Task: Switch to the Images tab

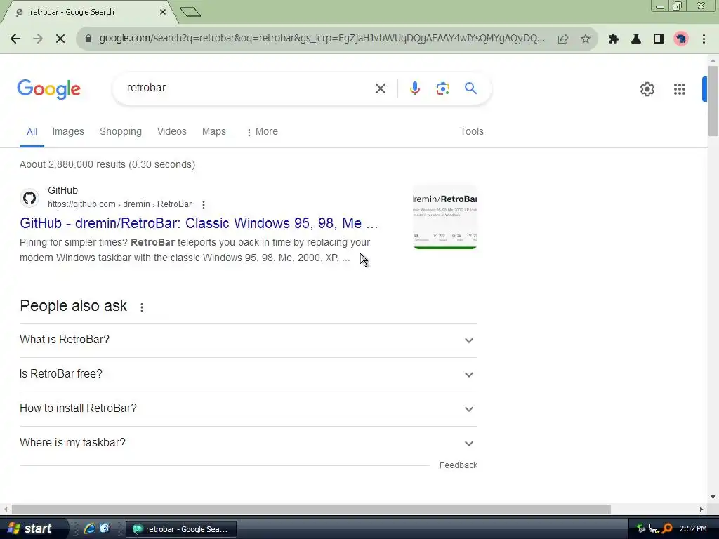Action: coord(68,131)
